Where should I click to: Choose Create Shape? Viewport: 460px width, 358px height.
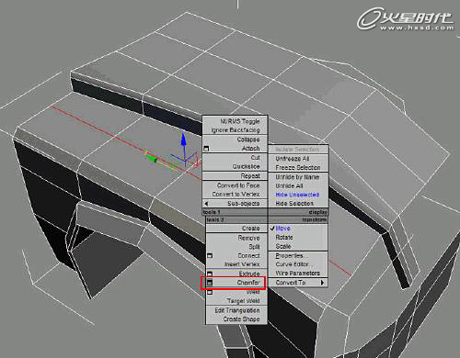point(241,319)
